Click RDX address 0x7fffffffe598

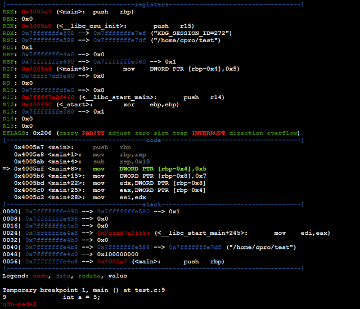point(48,33)
